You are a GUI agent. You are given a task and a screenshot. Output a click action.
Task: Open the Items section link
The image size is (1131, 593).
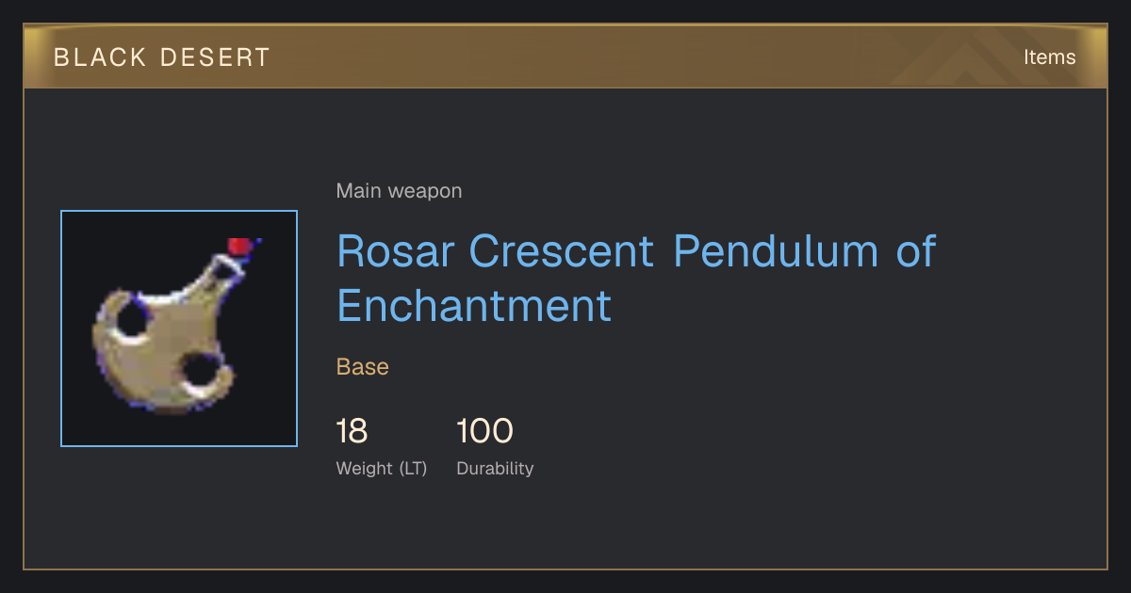(1049, 57)
